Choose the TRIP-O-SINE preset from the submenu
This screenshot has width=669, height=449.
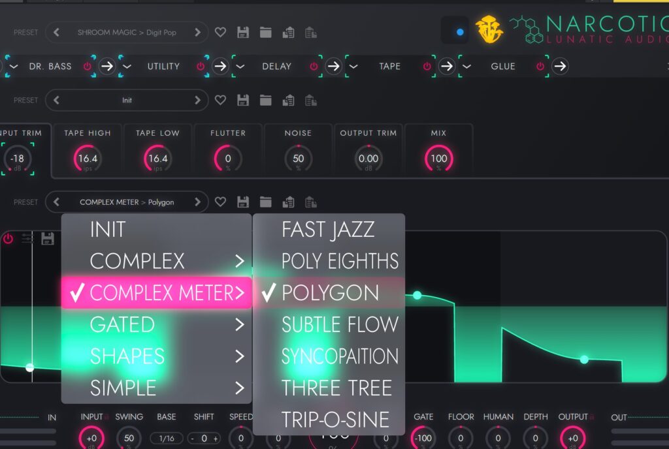click(335, 420)
